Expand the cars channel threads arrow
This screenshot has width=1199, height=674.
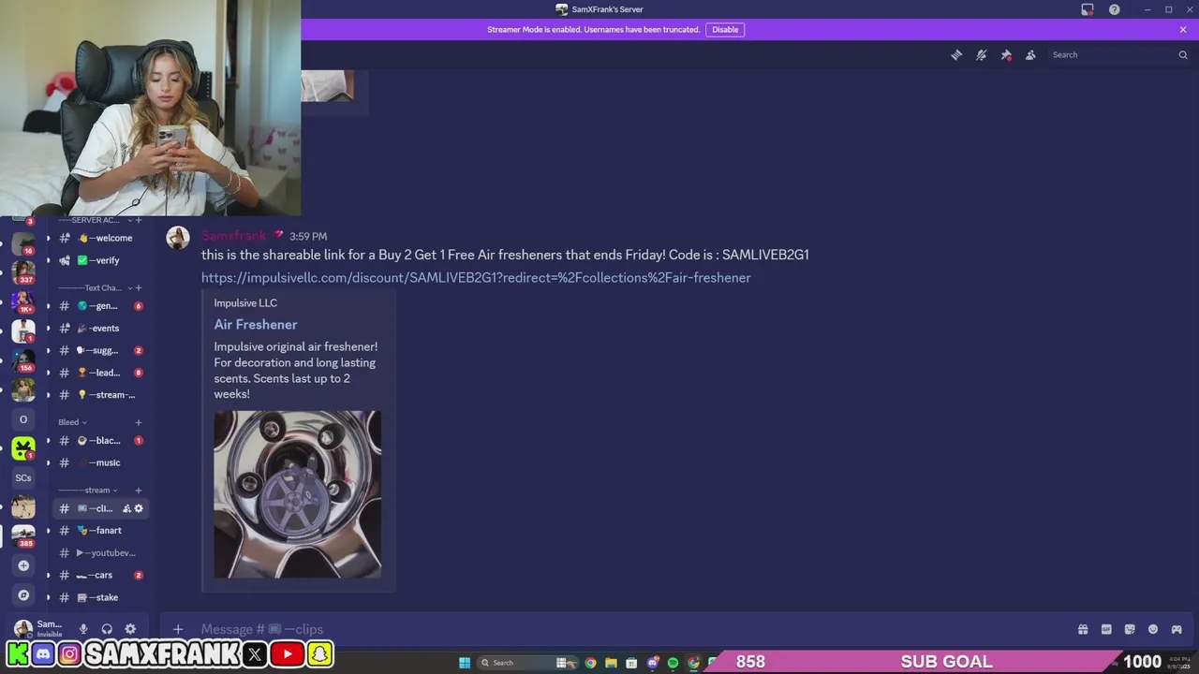click(49, 575)
